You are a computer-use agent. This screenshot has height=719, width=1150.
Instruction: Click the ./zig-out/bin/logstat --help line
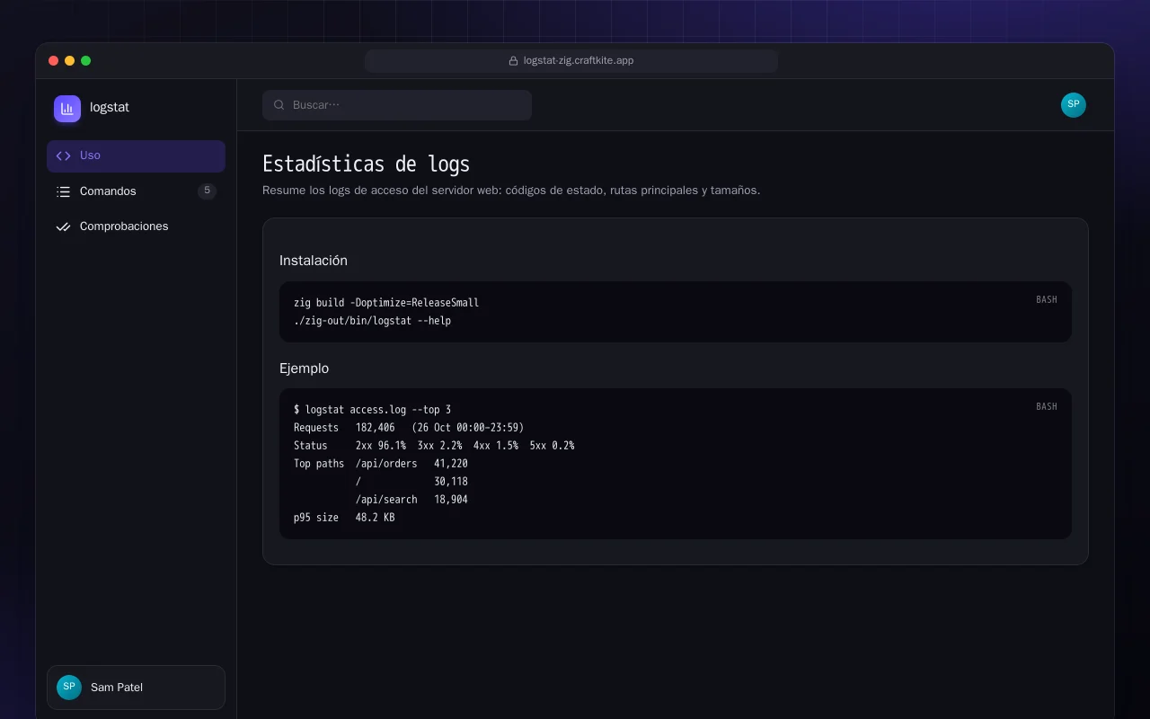tap(373, 321)
